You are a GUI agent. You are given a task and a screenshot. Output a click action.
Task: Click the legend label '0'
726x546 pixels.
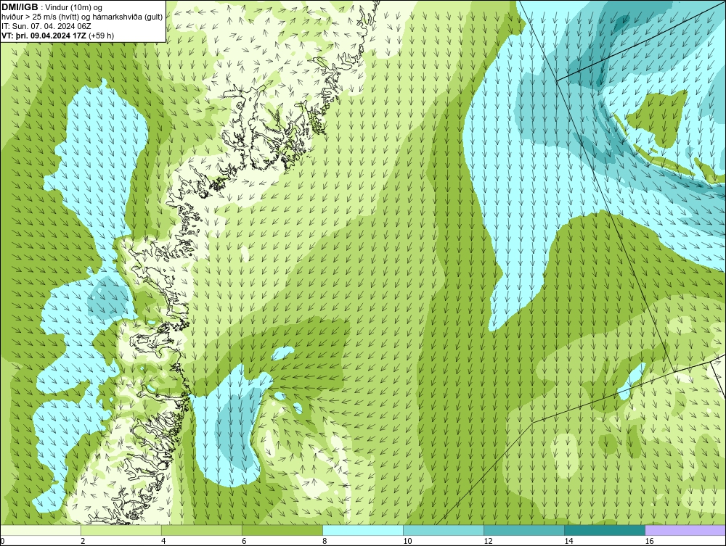(x=2, y=541)
